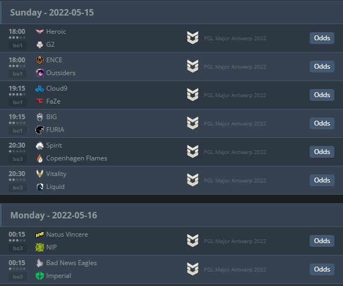Click PGL event logo in Heroic match
This screenshot has height=286, width=343.
192,38
